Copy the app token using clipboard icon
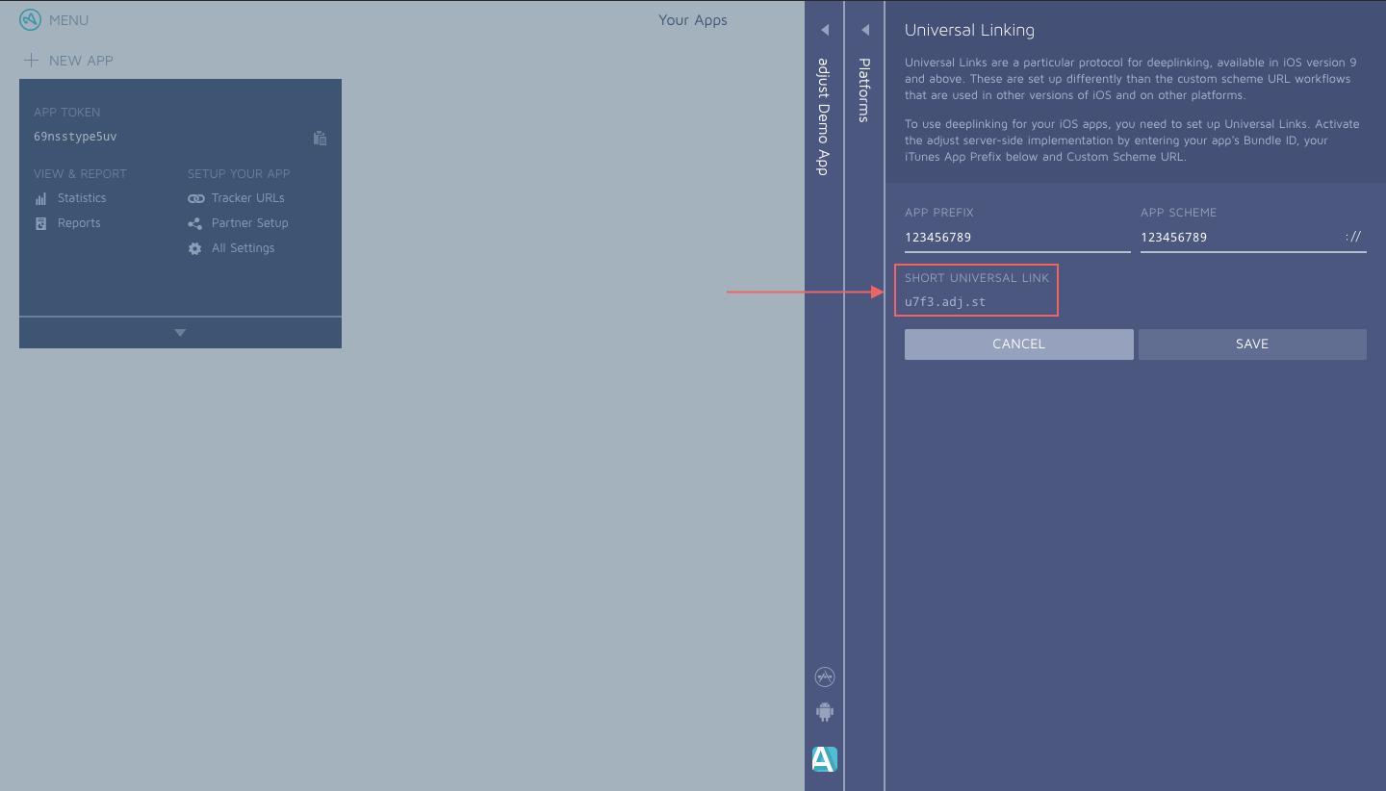Viewport: 1386px width, 791px height. coord(320,138)
